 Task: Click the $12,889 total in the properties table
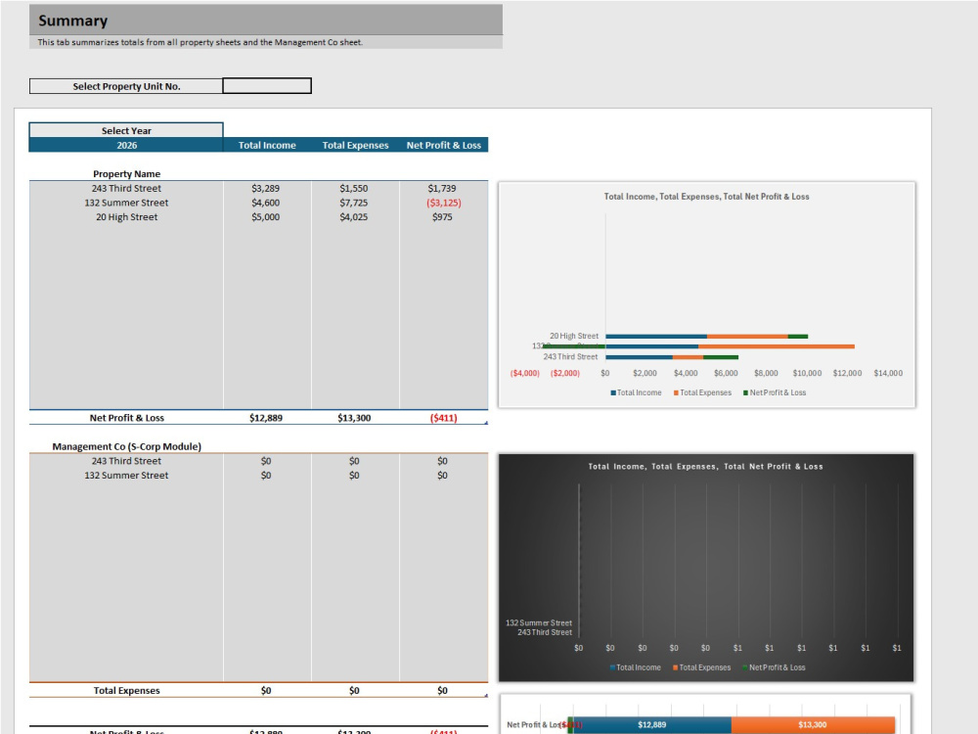coord(266,418)
